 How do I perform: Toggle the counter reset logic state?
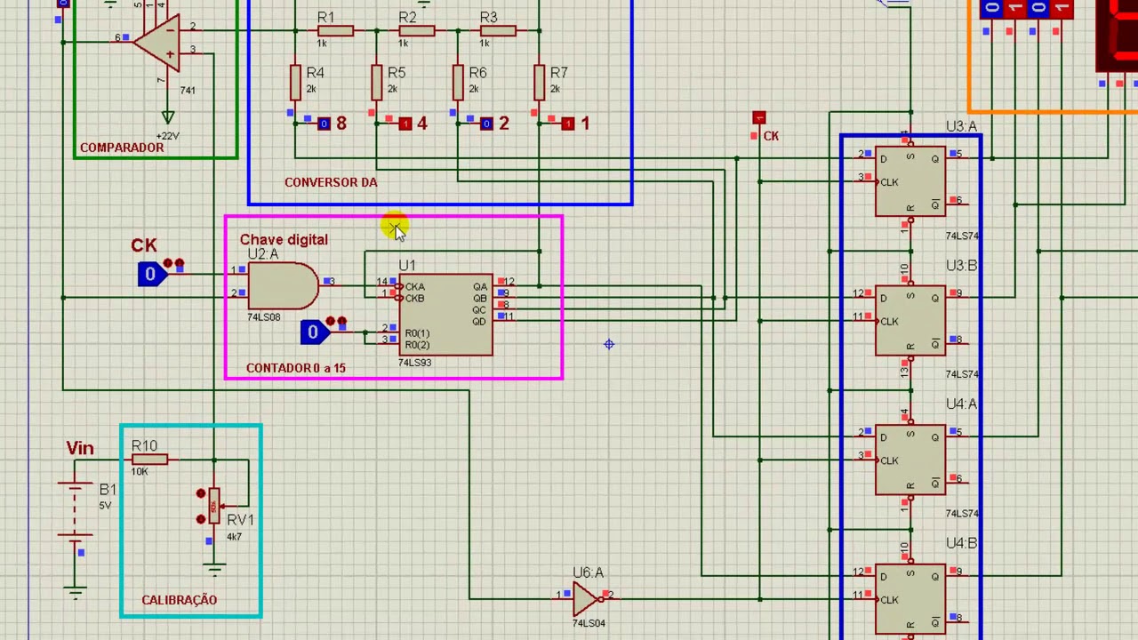coord(313,332)
